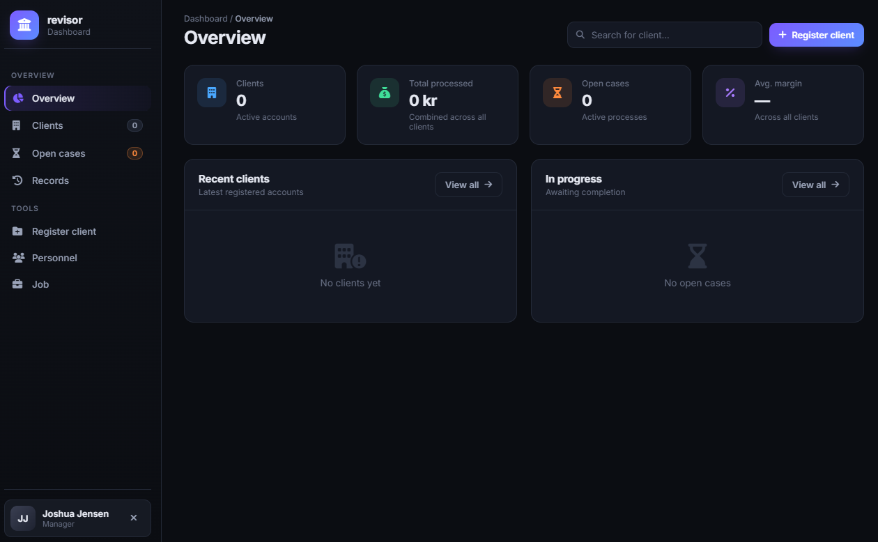Click the search magnifier icon

pos(580,35)
